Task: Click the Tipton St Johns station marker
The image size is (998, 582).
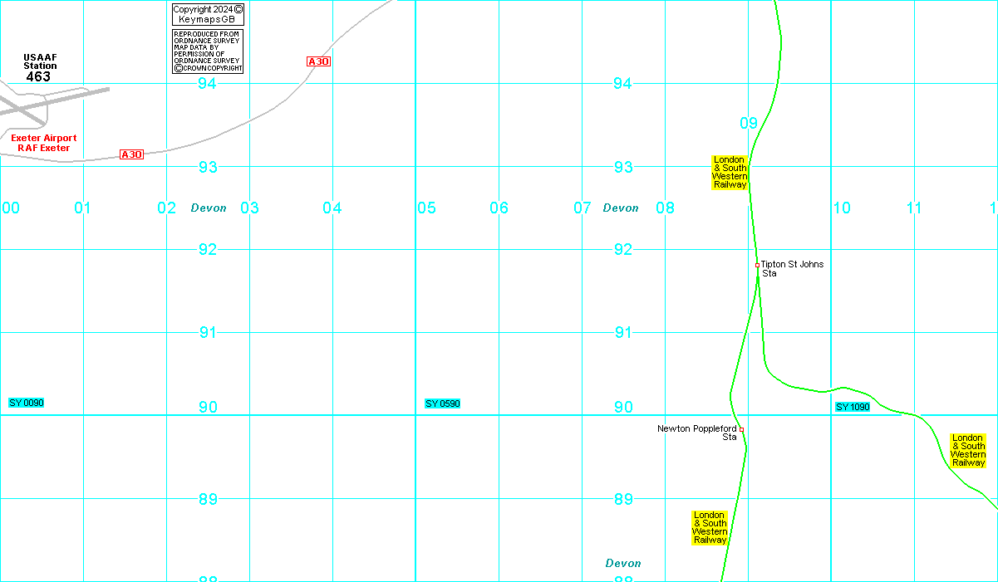Action: pyautogui.click(x=757, y=265)
